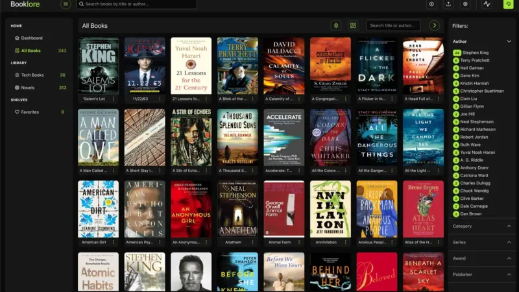Open the All the Colors of the Dark cover

click(331, 138)
